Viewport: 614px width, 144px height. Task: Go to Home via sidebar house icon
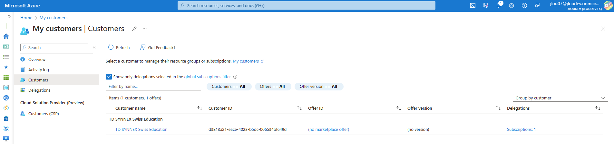[6, 36]
